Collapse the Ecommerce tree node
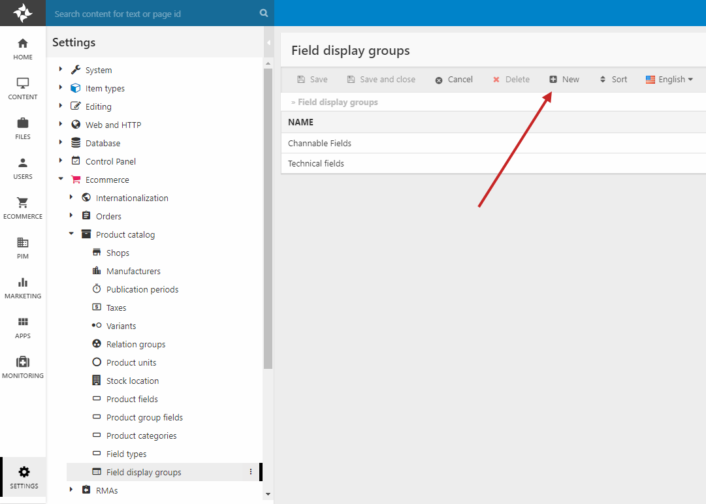Viewport: 706px width, 504px height. [61, 180]
